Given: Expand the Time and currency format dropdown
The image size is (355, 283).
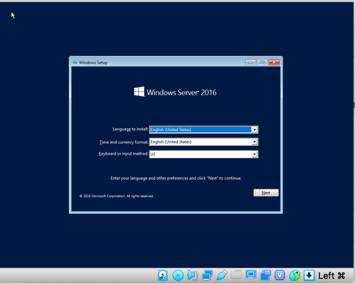Looking at the screenshot, I should [203, 142].
